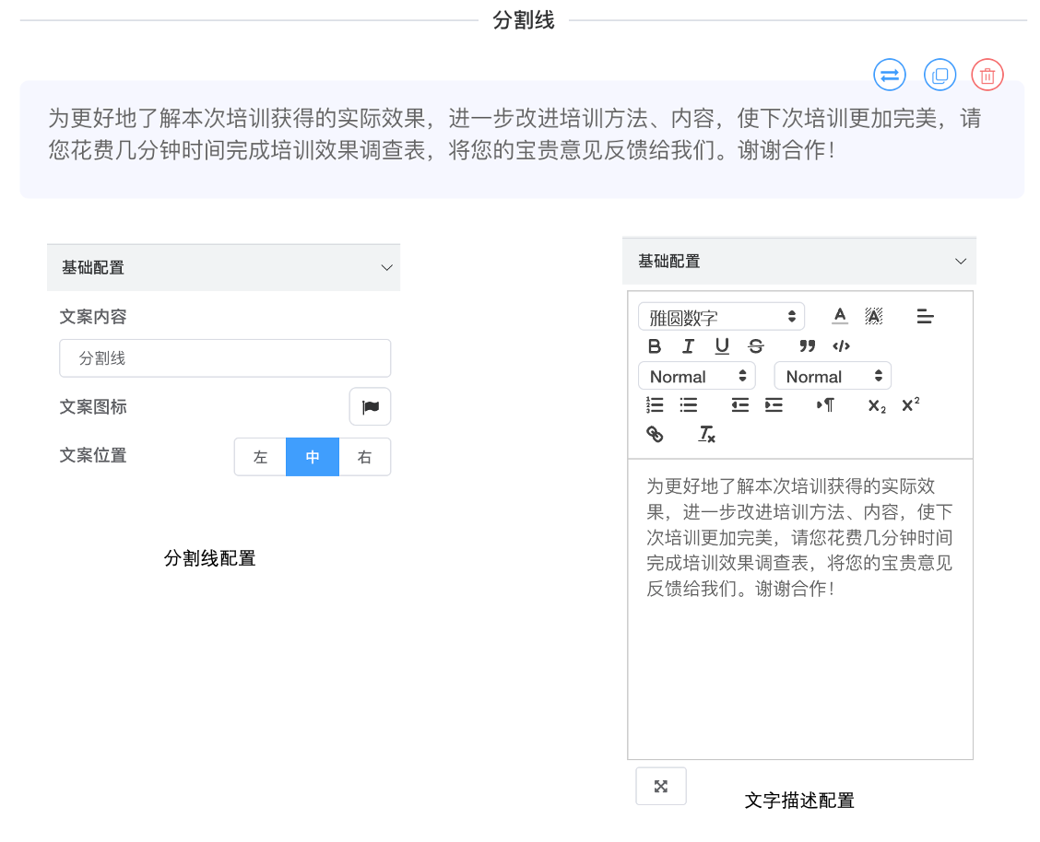The image size is (1040, 842).
Task: Collapse the right 基础配置 panel
Action: pos(961,262)
